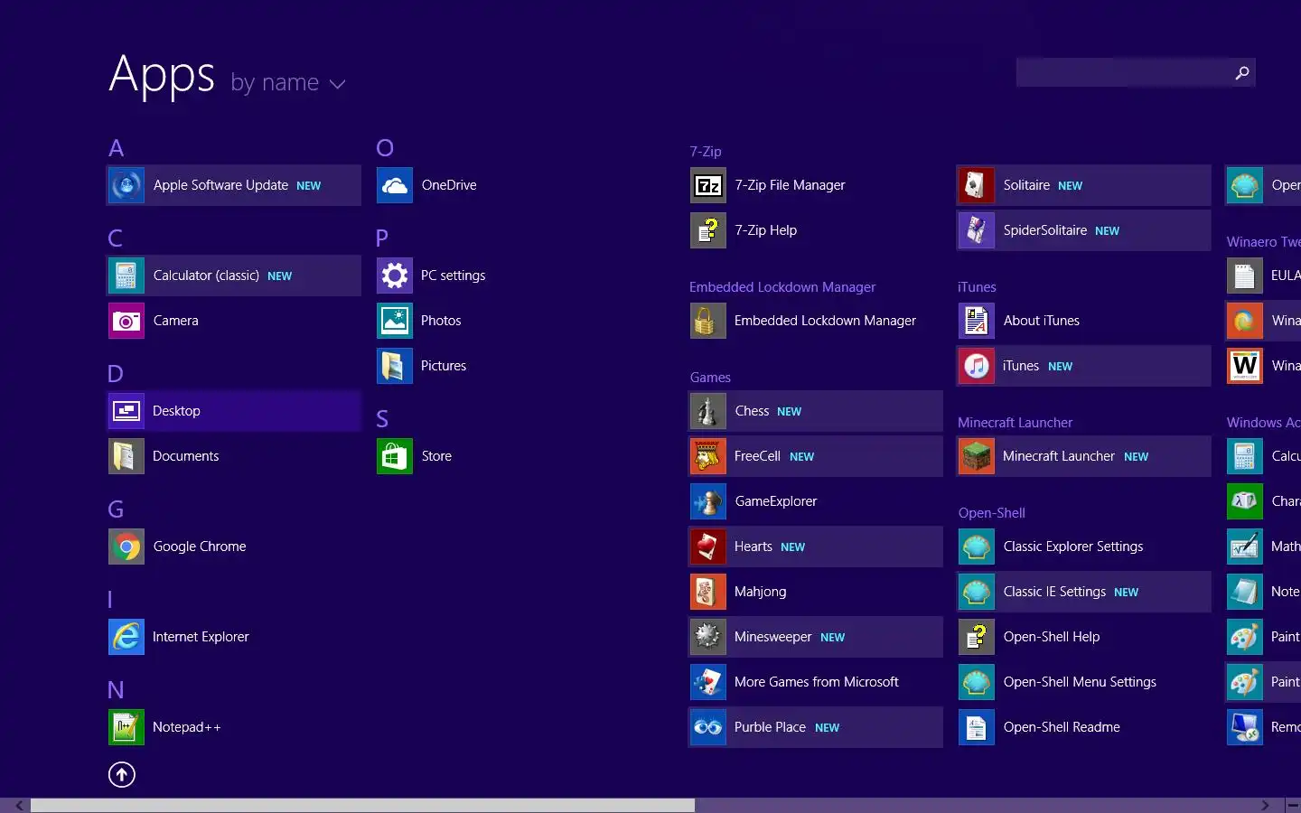Viewport: 1301px width, 813px height.
Task: Launch the Photos app icon
Action: point(395,321)
